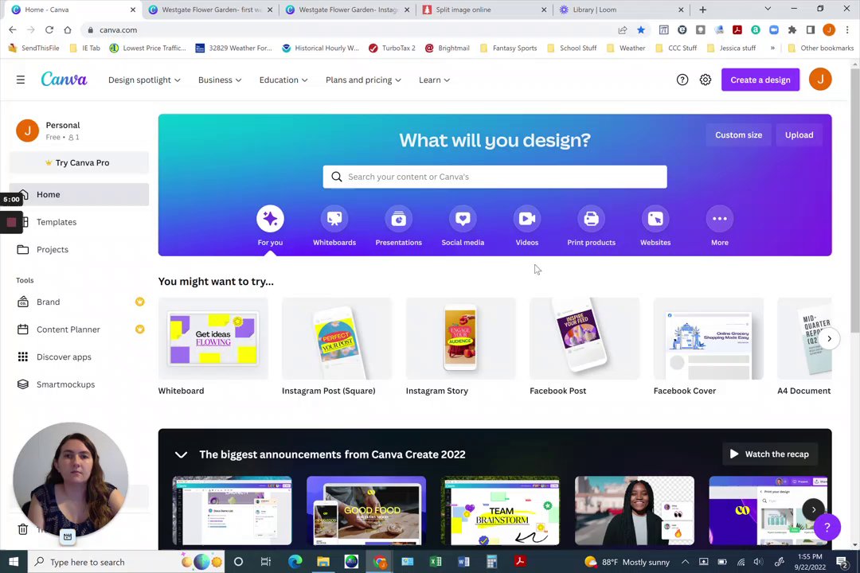Select the Whiteboards category icon

click(334, 219)
